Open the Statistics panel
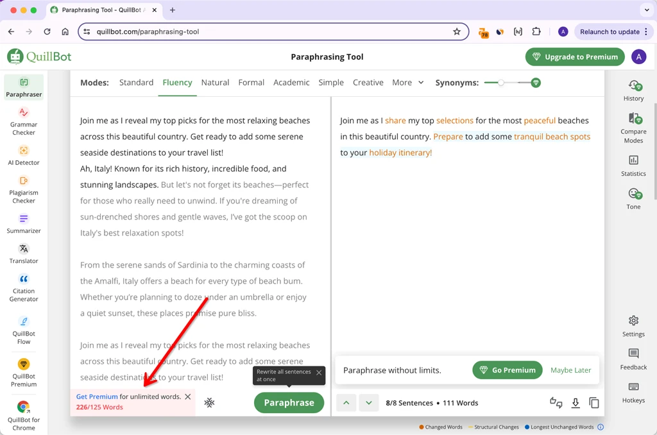Image resolution: width=657 pixels, height=435 pixels. coord(633,166)
